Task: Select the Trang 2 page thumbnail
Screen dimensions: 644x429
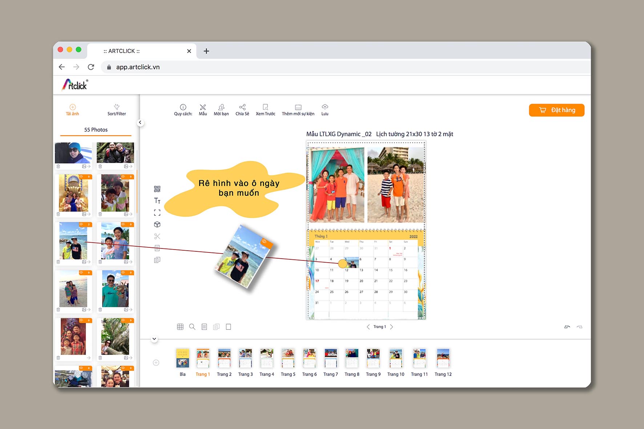Action: pos(224,358)
